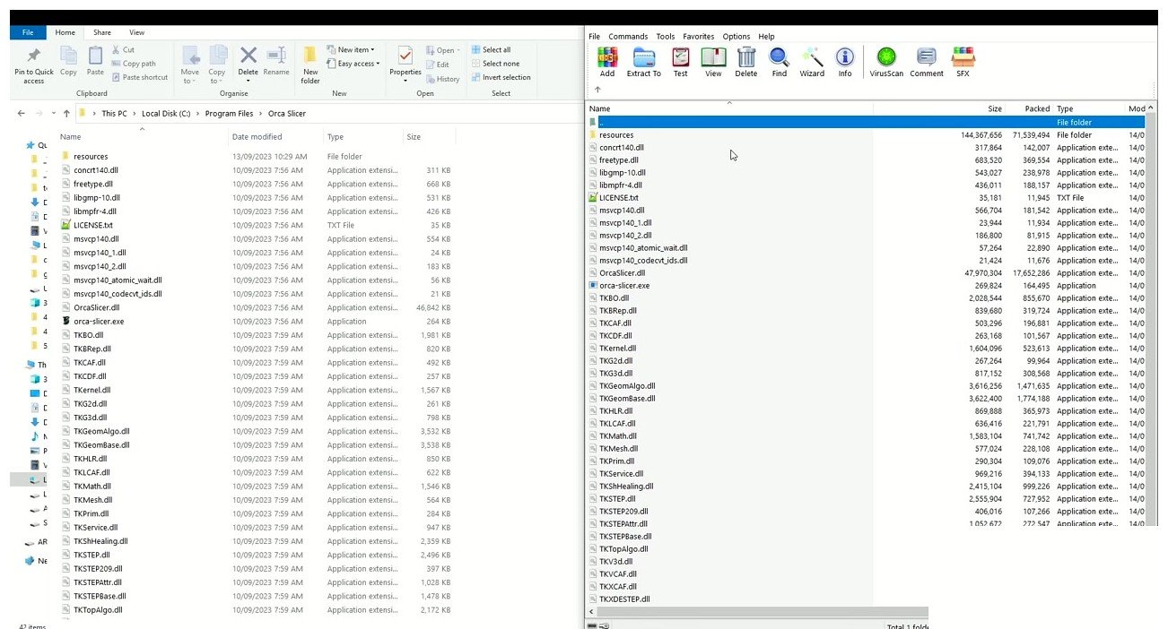Click the Test archive icon in WinRAR

[x=681, y=62]
